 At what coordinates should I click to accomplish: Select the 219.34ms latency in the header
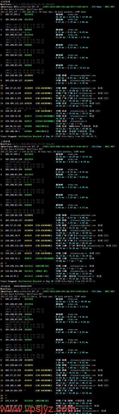96,291
